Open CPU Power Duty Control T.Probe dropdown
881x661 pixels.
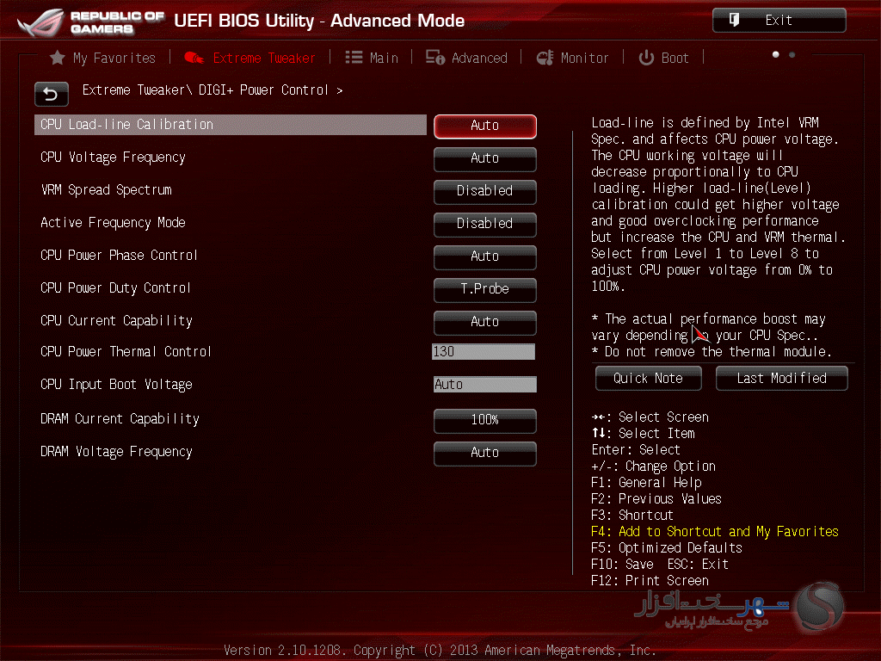(x=485, y=289)
